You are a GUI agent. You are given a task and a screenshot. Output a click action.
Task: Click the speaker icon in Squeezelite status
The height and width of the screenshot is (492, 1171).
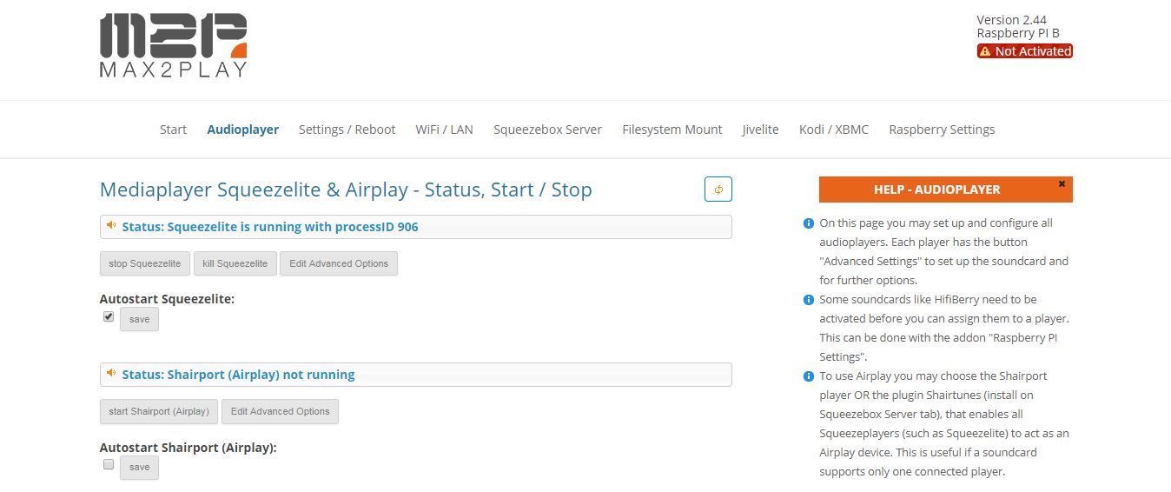(x=111, y=226)
